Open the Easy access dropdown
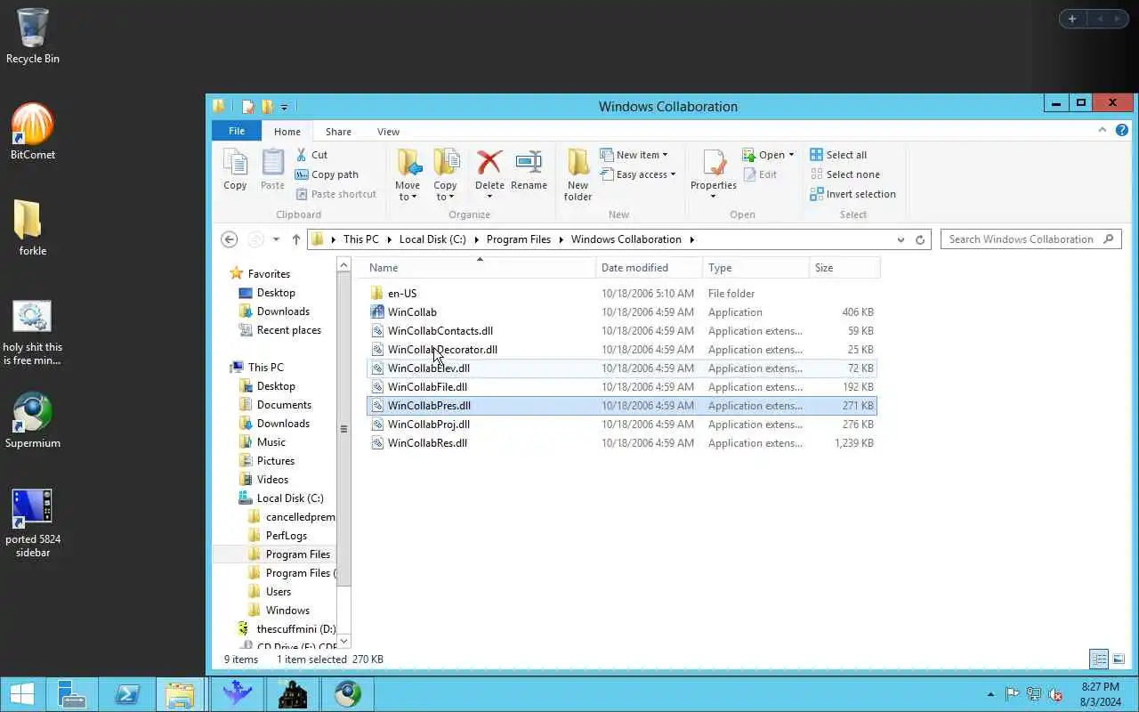Screen dimensions: 1139x712 [638, 174]
